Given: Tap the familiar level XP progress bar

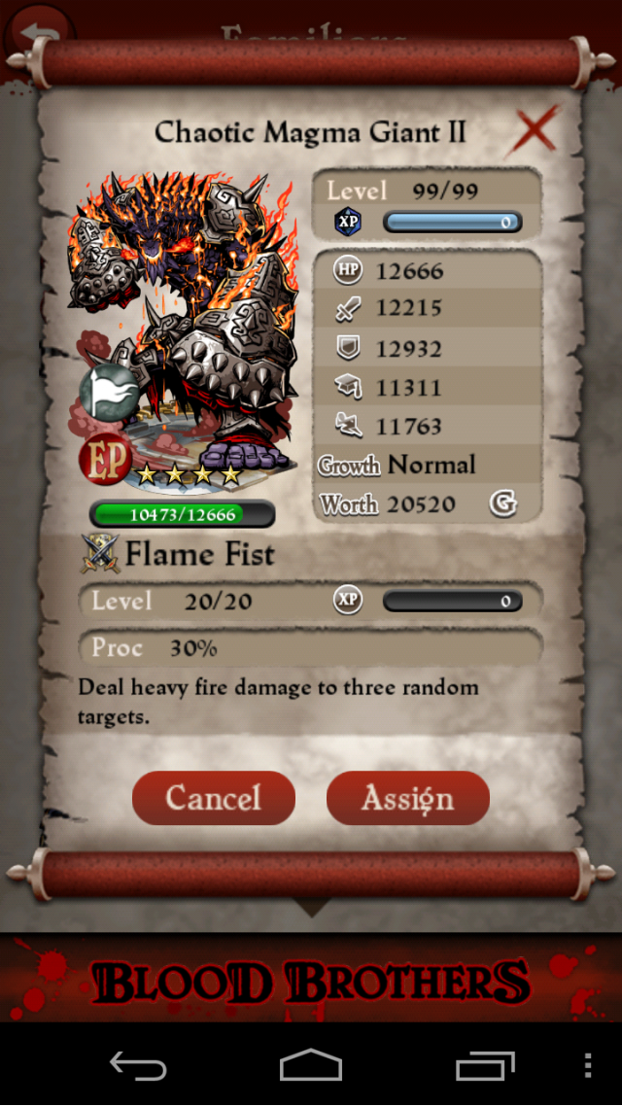Looking at the screenshot, I should pos(453,223).
